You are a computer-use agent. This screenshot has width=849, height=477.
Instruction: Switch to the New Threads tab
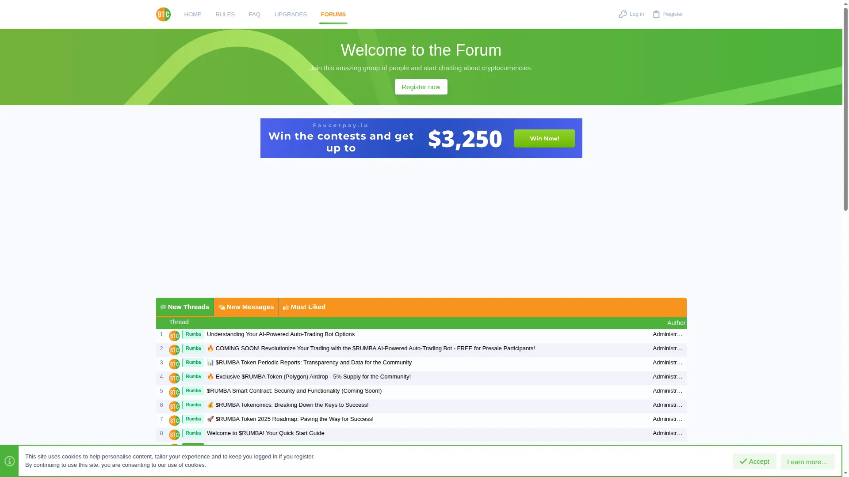[x=185, y=307]
